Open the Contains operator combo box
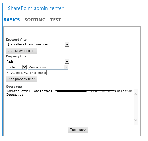148x141 pixels. pyautogui.click(x=16, y=67)
